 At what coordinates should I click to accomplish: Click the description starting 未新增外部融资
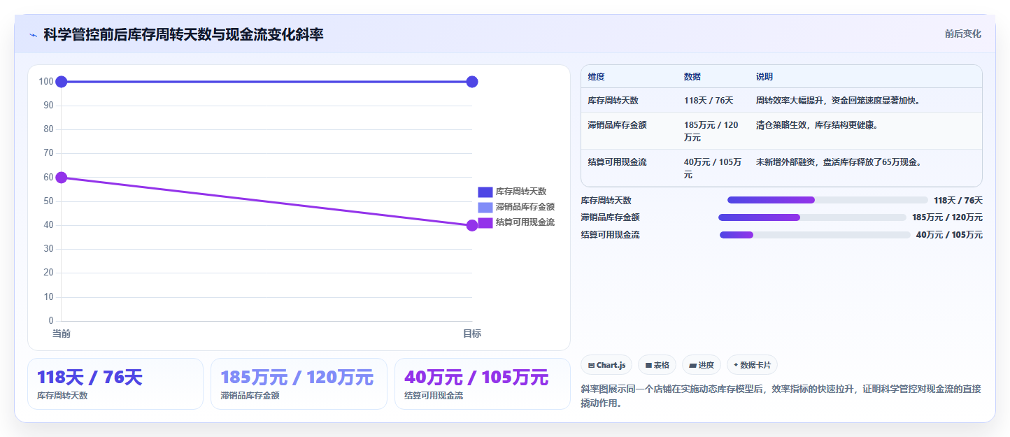pyautogui.click(x=839, y=162)
